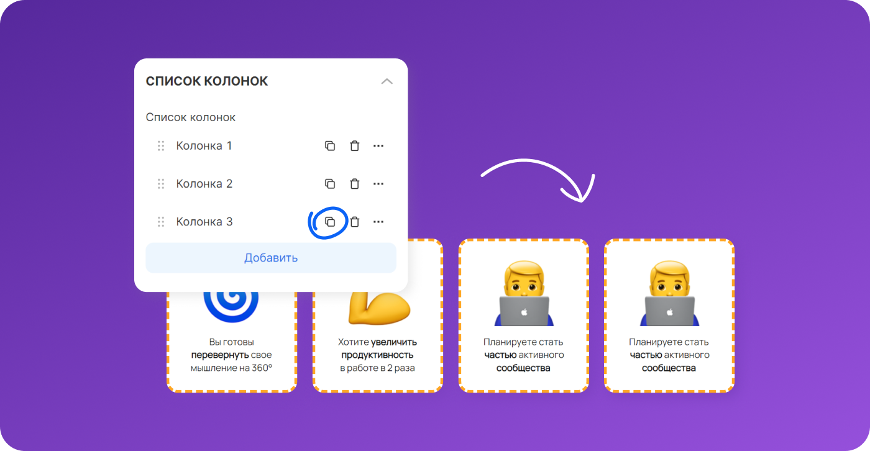Image resolution: width=870 pixels, height=451 pixels.
Task: Delete Колонка 2 with trash icon
Action: pyautogui.click(x=354, y=184)
